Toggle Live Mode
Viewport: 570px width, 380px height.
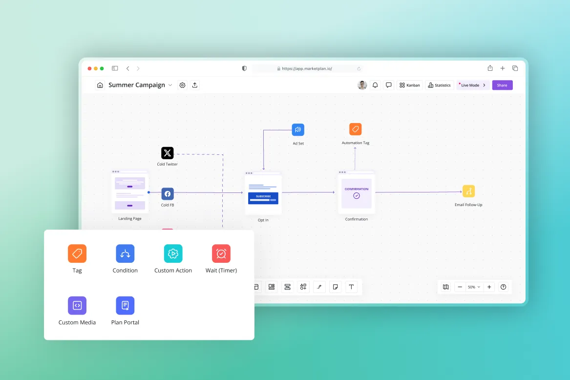[x=473, y=85]
